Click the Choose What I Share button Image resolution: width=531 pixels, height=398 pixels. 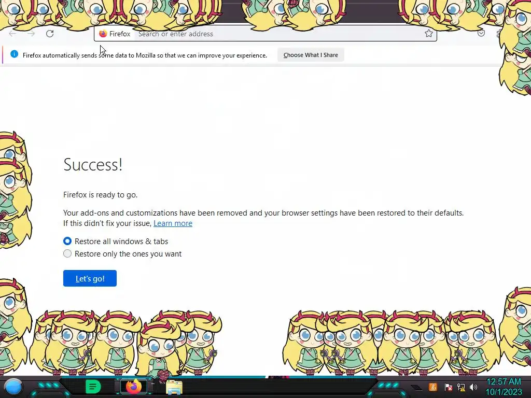311,55
